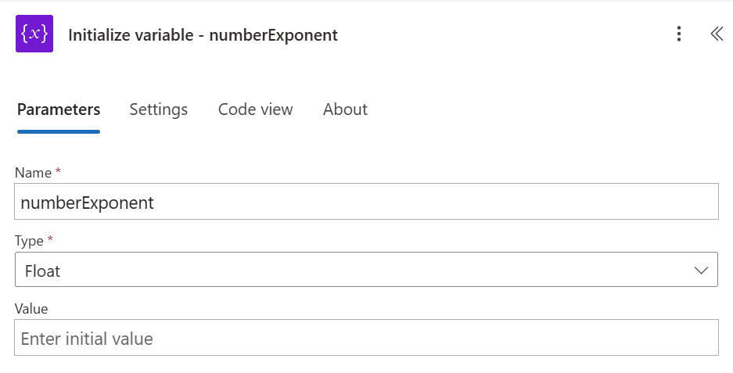The image size is (733, 373).
Task: Open the Settings tab
Action: [x=159, y=109]
